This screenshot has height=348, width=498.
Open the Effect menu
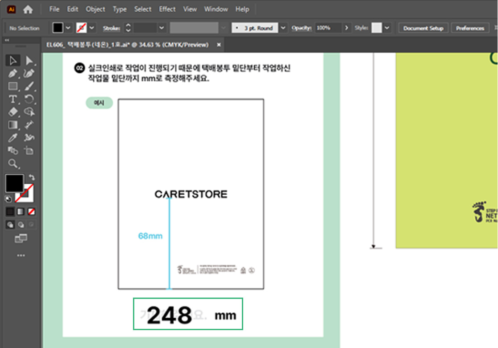[x=167, y=9]
